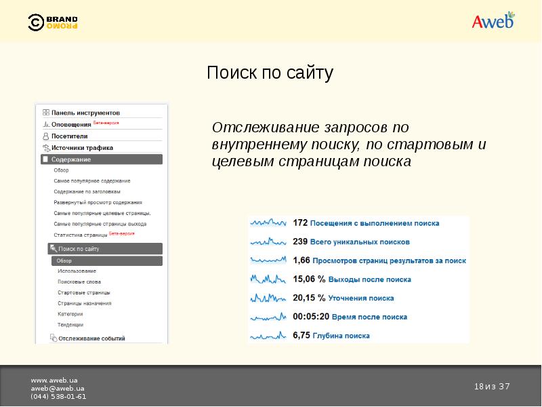
Task: Click the sparkline next to Уточнения поиска
Action: (x=269, y=298)
